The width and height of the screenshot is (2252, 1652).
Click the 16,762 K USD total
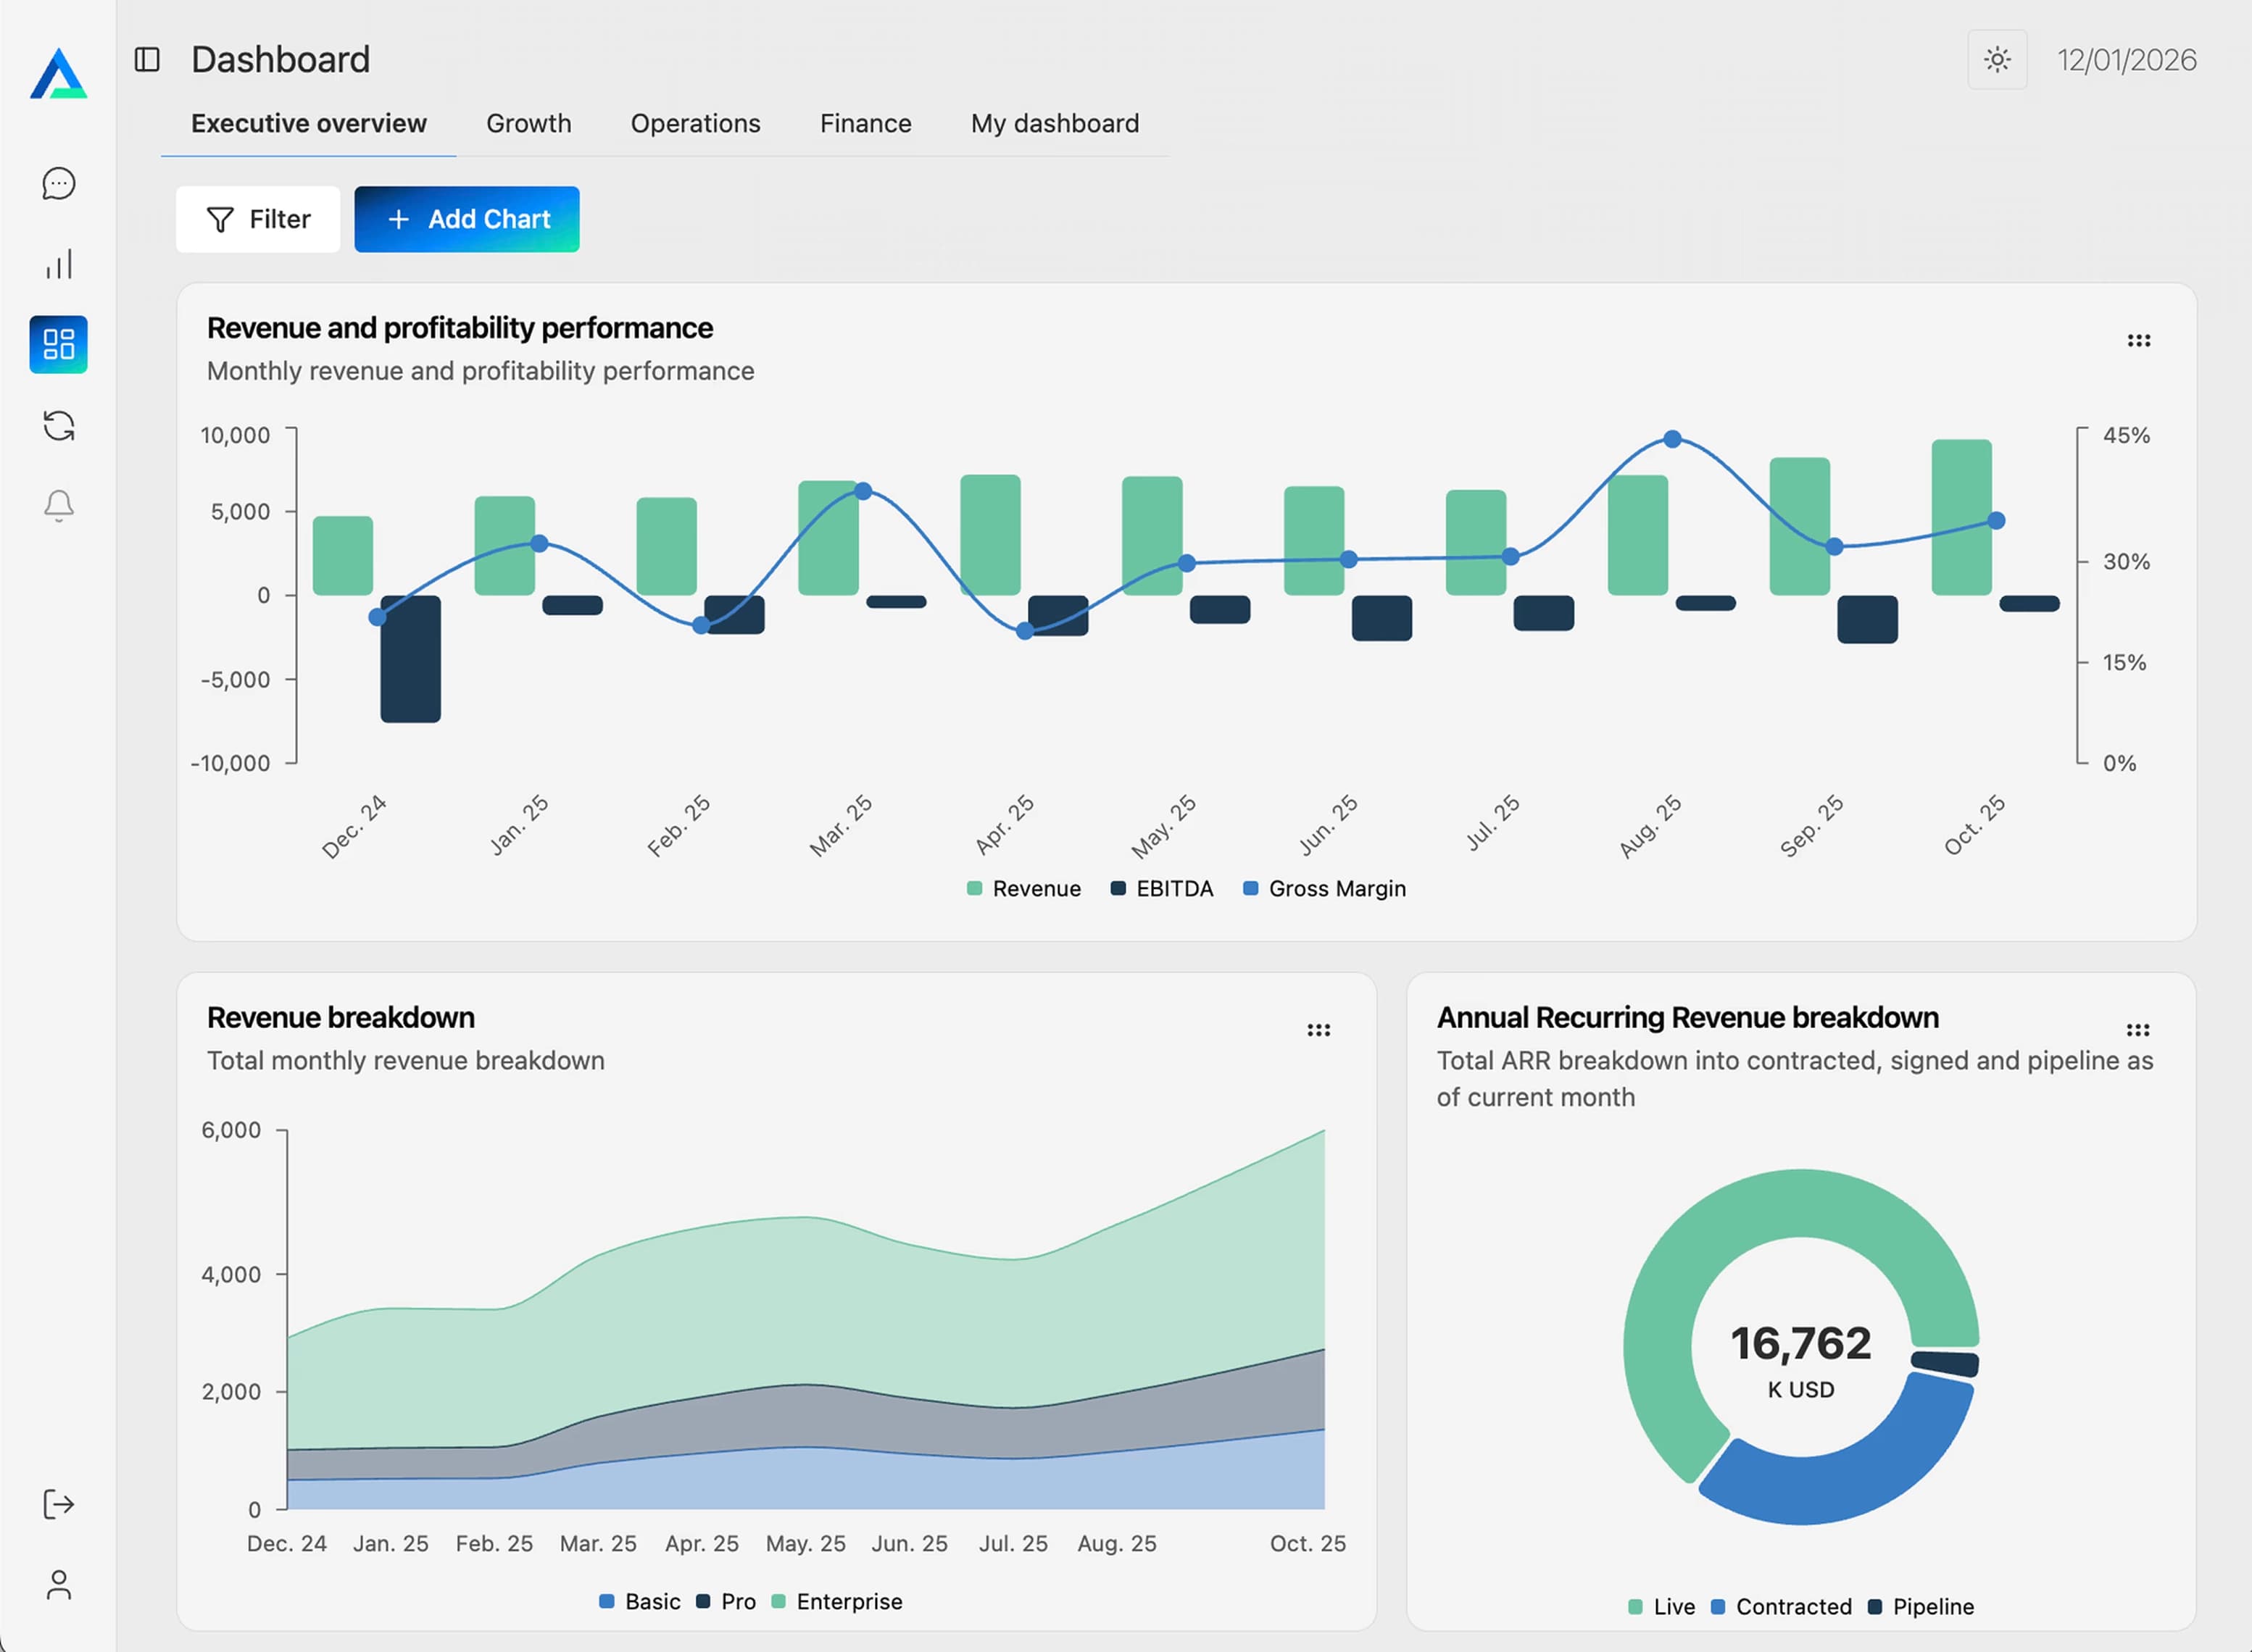click(x=1800, y=1360)
